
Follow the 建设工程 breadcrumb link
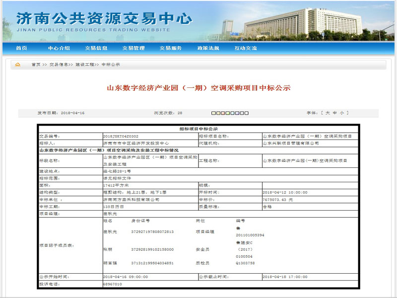coord(85,65)
